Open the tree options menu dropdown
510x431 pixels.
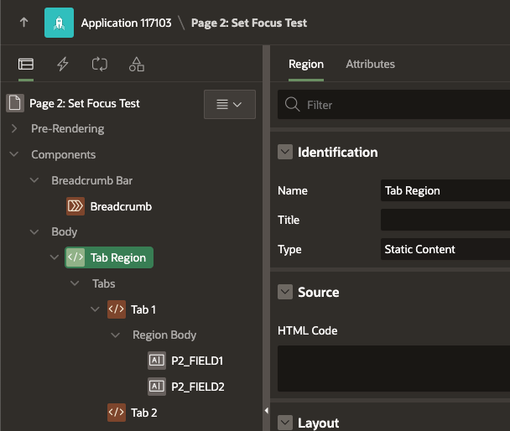[229, 105]
